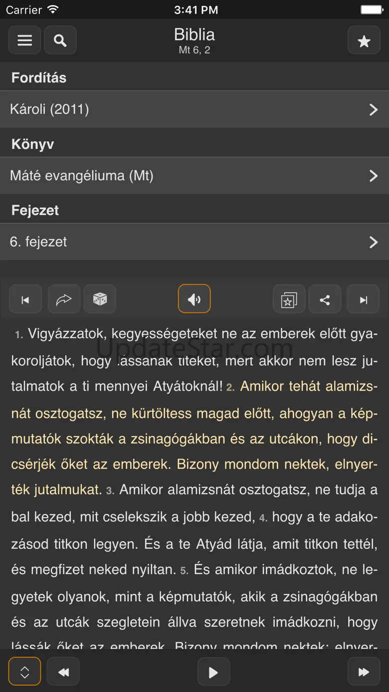The height and width of the screenshot is (692, 389).
Task: Skip to the last verse
Action: click(363, 299)
